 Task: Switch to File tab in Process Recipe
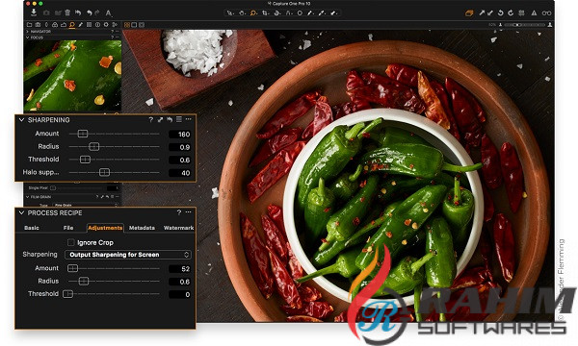pyautogui.click(x=68, y=228)
